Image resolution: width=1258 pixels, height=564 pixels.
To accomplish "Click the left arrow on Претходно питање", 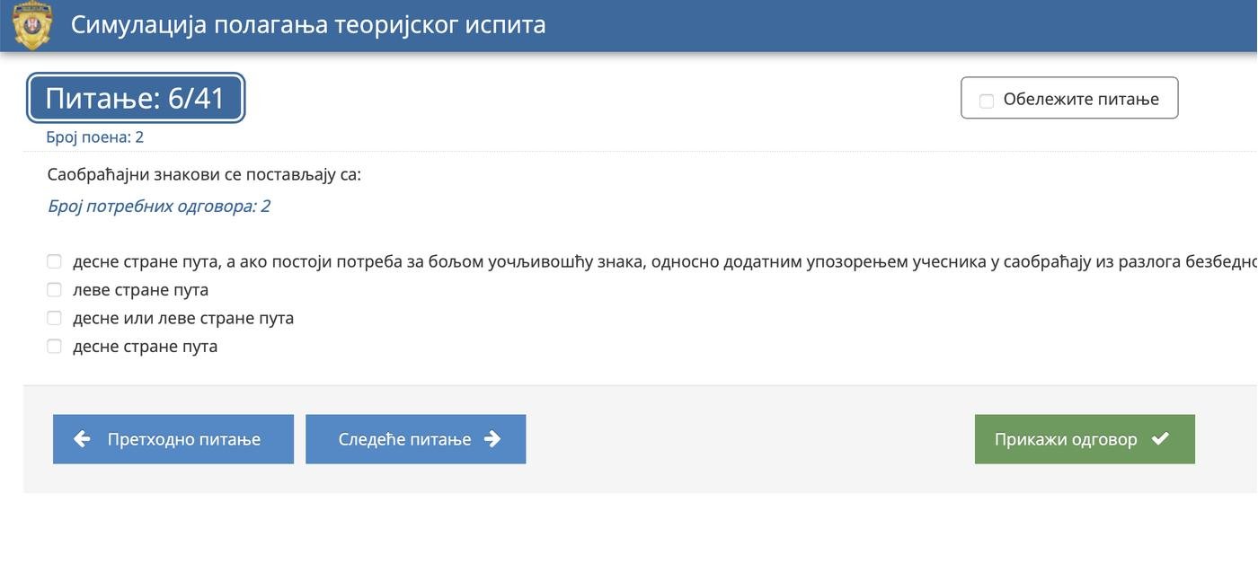I will coord(82,438).
